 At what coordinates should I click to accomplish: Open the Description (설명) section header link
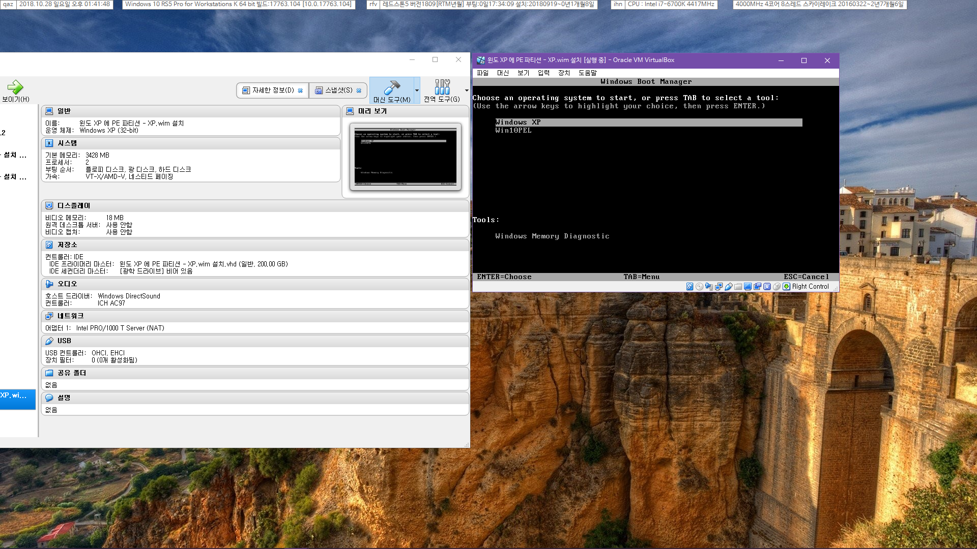point(64,398)
